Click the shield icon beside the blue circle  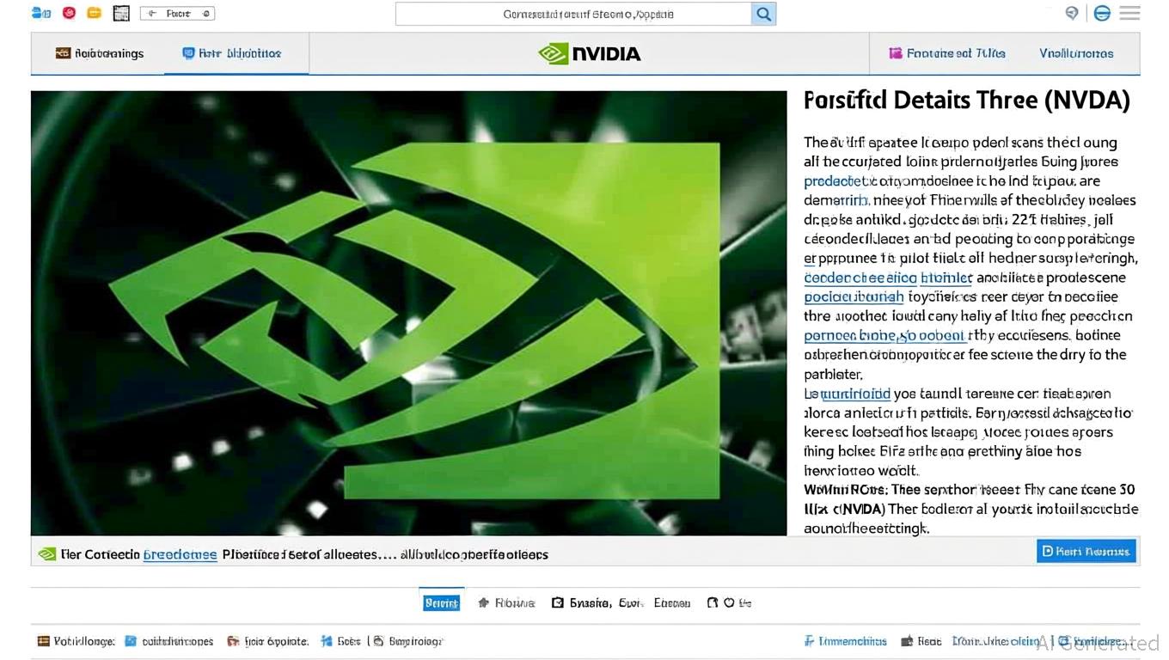click(1072, 13)
